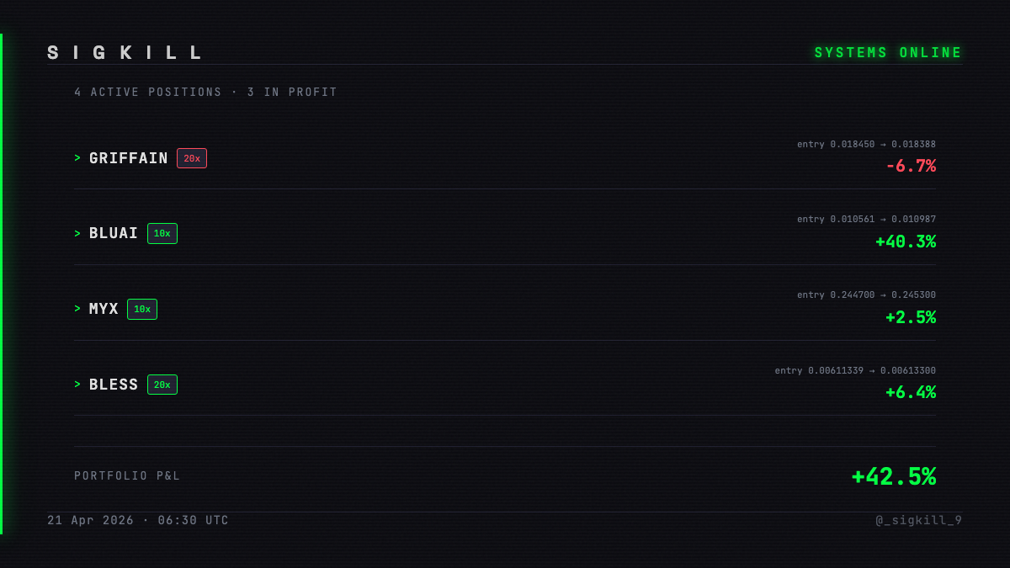Click the GRIFFAIN 20x leverage badge
The image size is (1010, 568).
[x=192, y=158]
